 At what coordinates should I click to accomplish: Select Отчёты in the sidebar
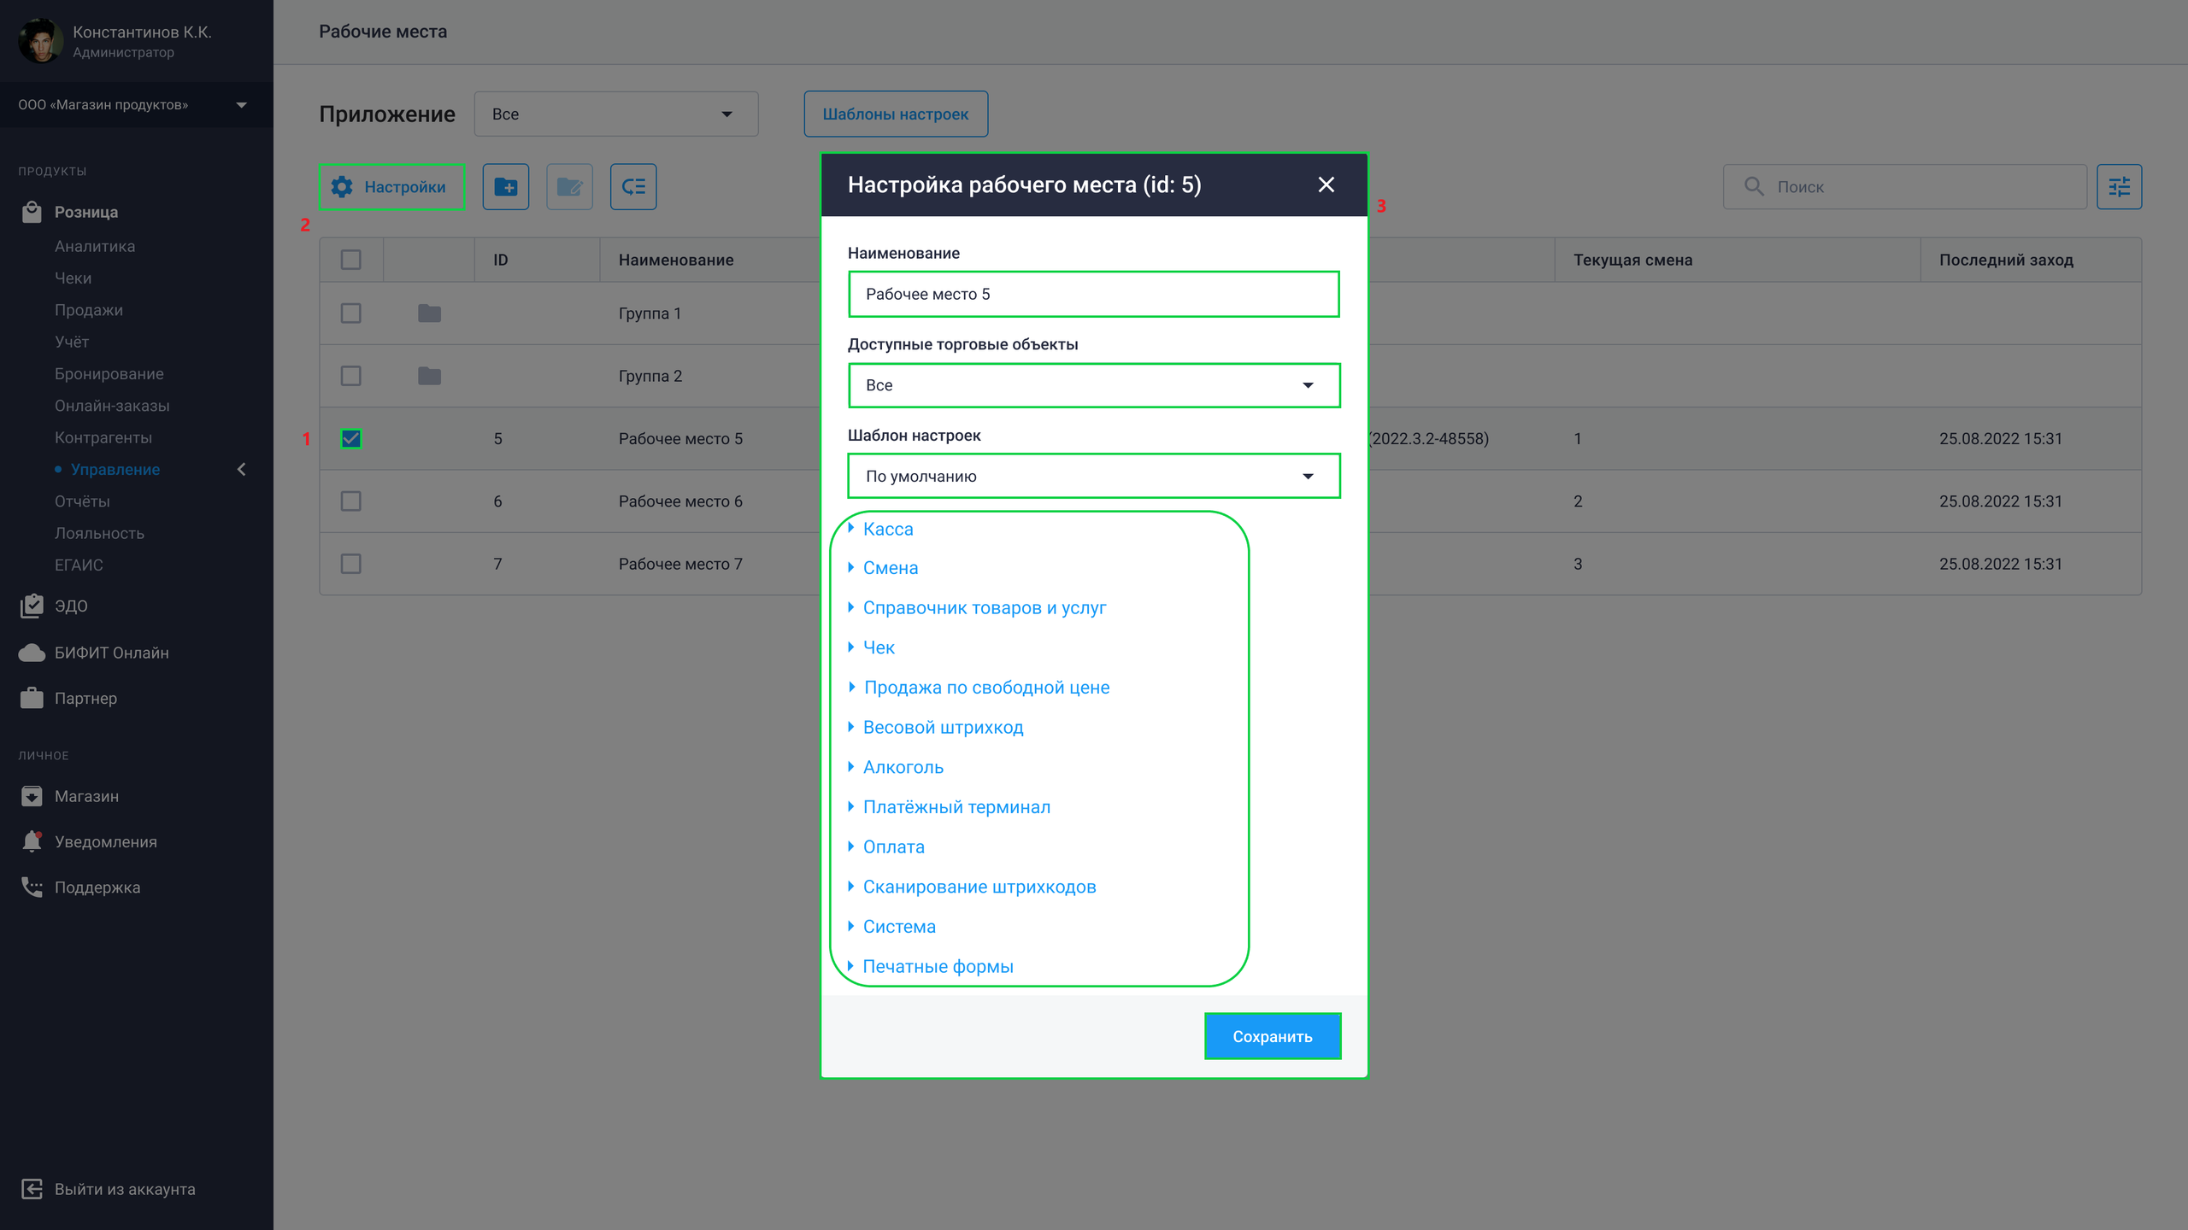82,501
